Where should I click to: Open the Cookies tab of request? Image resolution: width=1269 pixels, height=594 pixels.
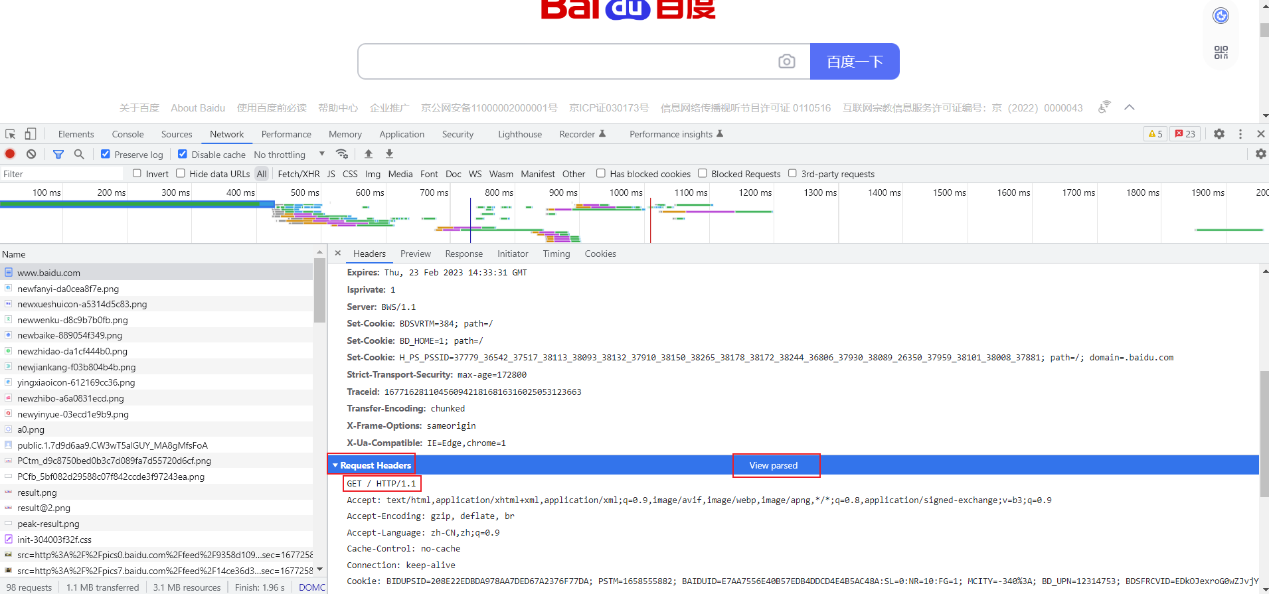600,254
